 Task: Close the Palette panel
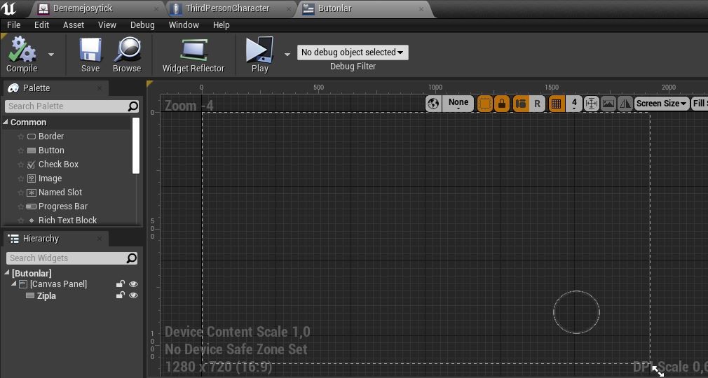click(100, 88)
